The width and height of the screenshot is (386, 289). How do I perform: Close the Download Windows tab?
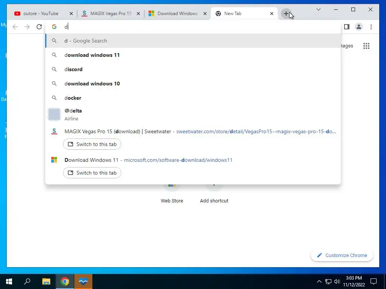[205, 14]
